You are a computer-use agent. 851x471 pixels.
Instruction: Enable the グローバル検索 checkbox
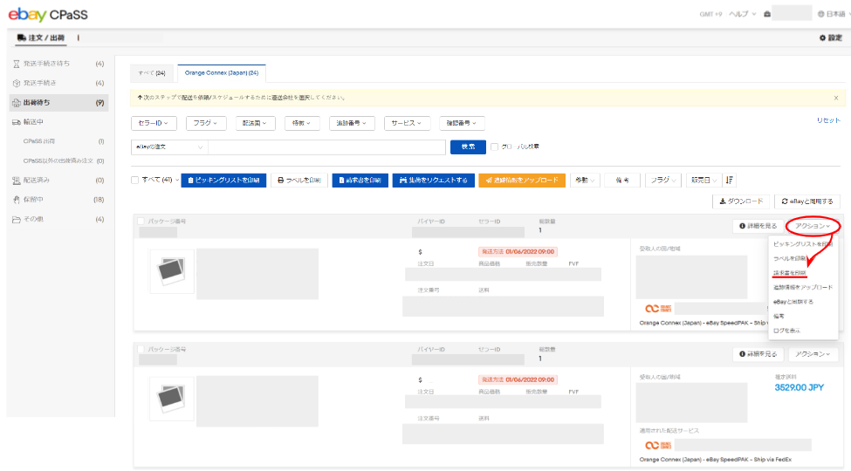coord(494,147)
